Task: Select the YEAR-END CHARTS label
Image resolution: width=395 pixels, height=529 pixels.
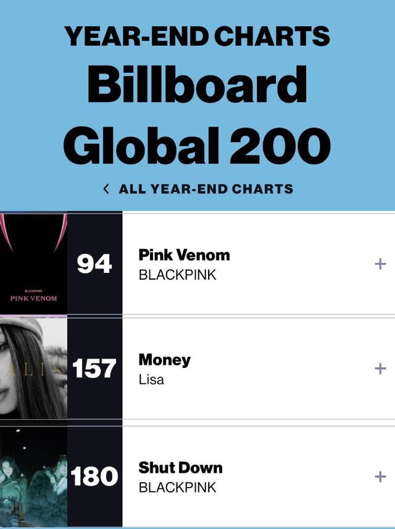Action: coord(197,36)
